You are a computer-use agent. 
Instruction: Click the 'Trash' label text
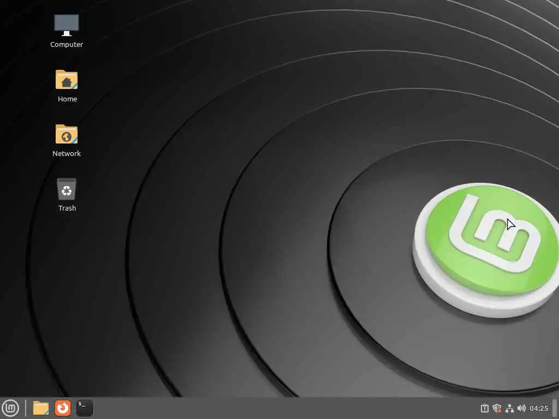(x=67, y=208)
